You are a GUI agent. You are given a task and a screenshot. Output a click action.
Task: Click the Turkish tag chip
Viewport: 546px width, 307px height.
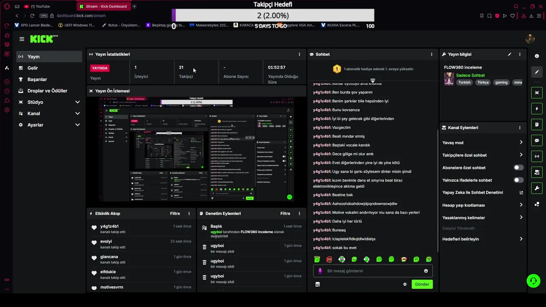tap(464, 83)
